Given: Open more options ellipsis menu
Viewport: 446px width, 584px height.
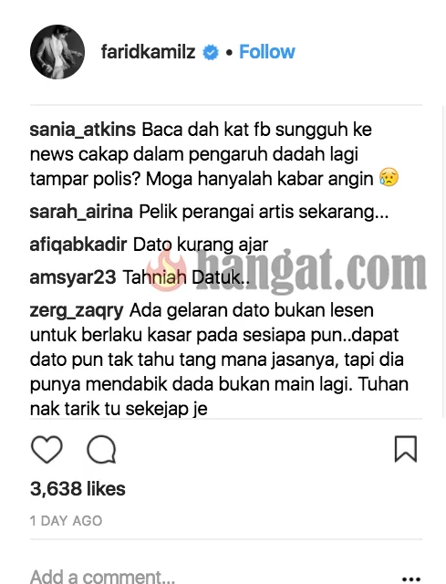Looking at the screenshot, I should [x=411, y=579].
